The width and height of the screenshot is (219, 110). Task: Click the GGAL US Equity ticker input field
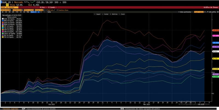[x=8, y=7]
